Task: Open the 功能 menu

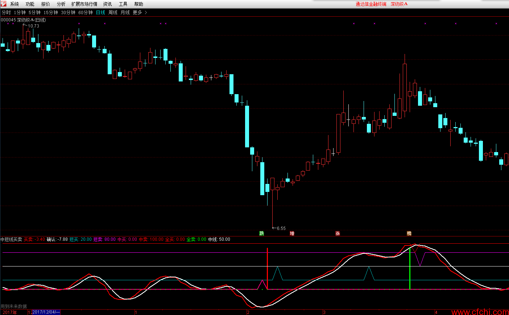Action: [30, 4]
